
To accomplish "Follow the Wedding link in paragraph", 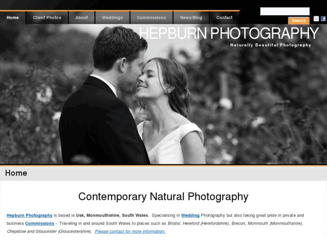I will click(x=190, y=215).
